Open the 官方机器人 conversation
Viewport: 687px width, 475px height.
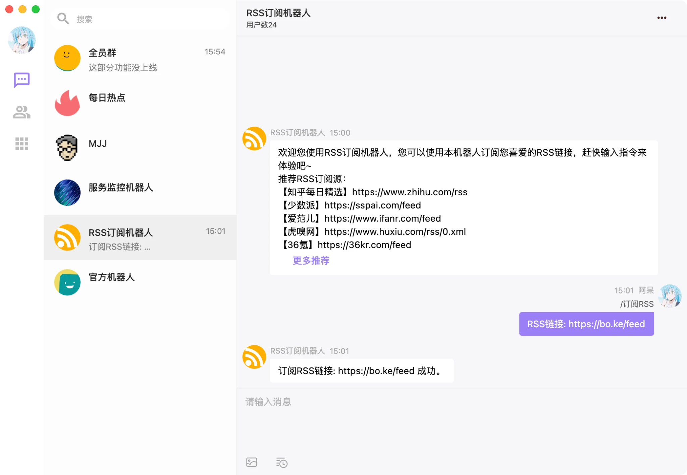[x=140, y=282]
